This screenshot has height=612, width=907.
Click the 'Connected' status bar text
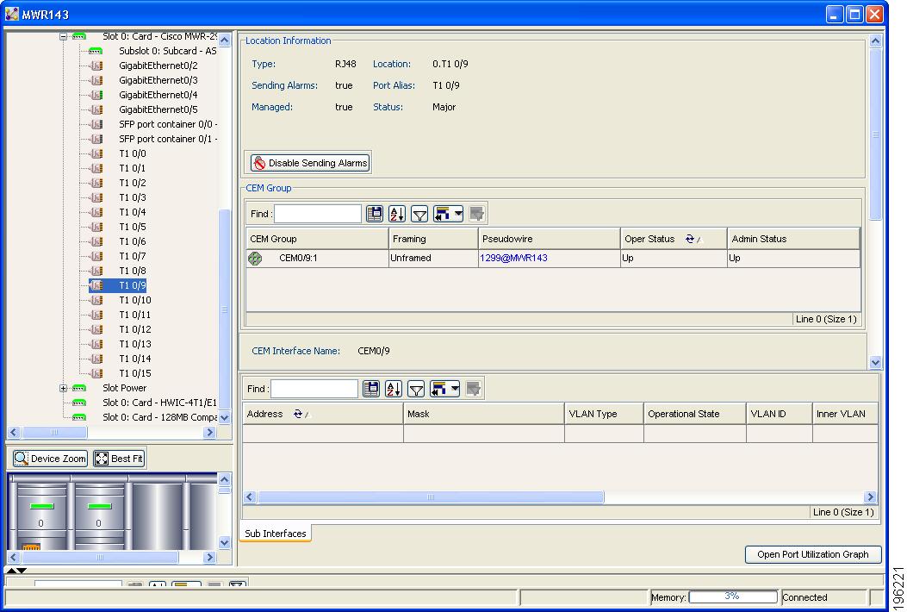click(804, 597)
